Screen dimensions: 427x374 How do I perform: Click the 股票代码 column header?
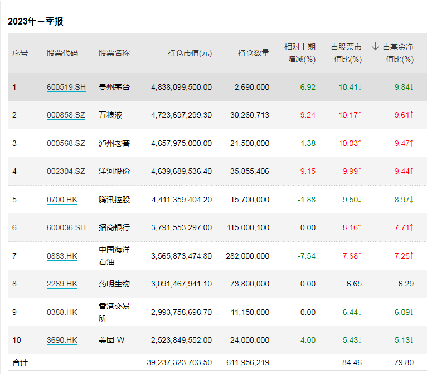pos(62,53)
